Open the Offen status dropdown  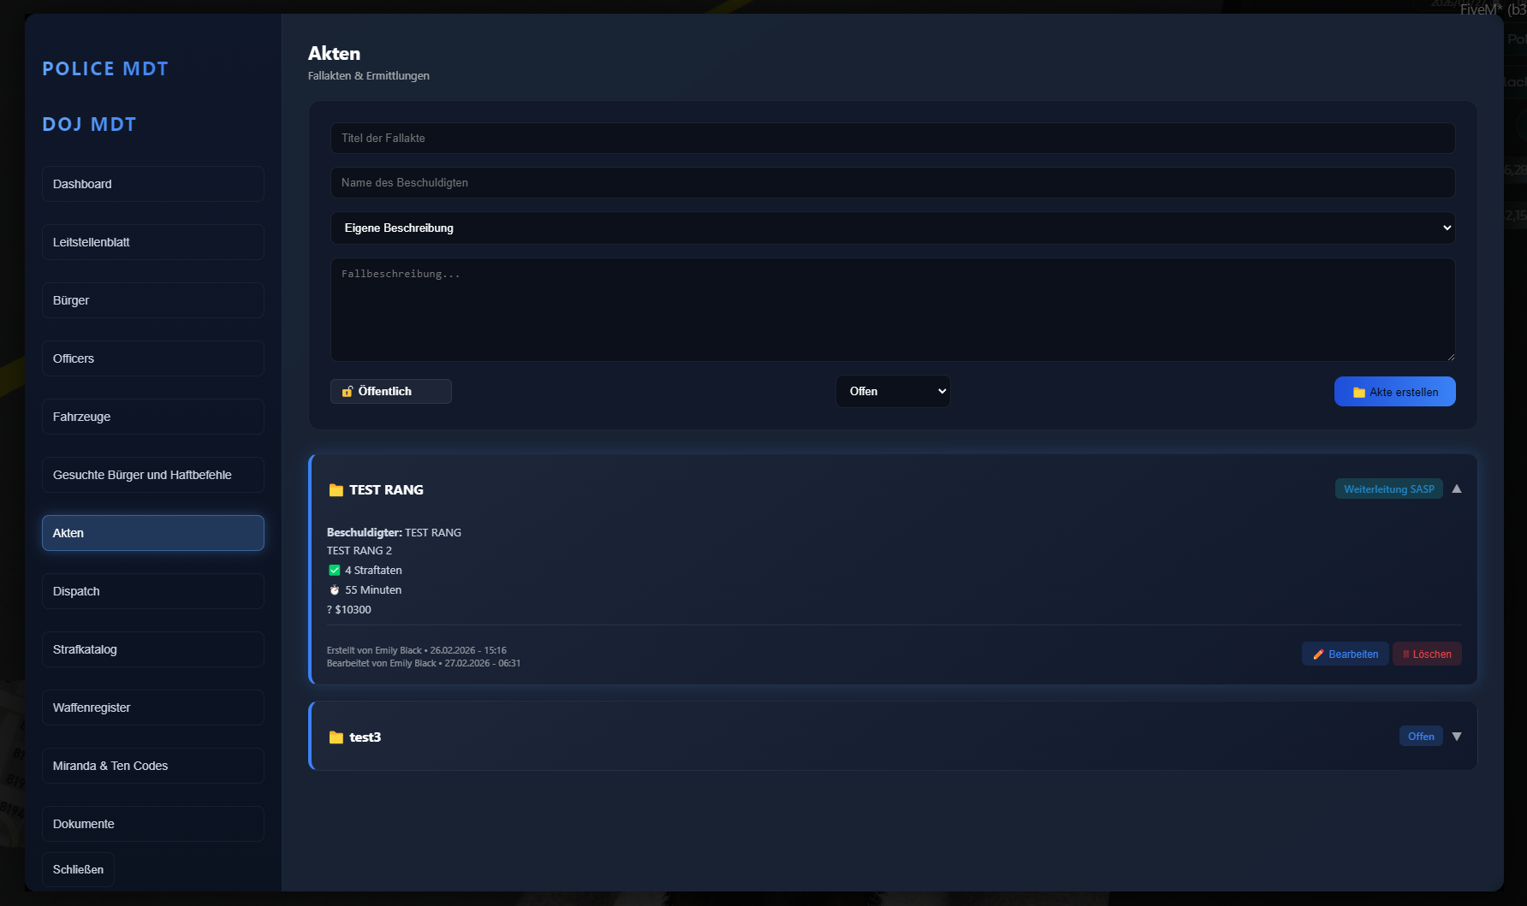[x=893, y=391]
